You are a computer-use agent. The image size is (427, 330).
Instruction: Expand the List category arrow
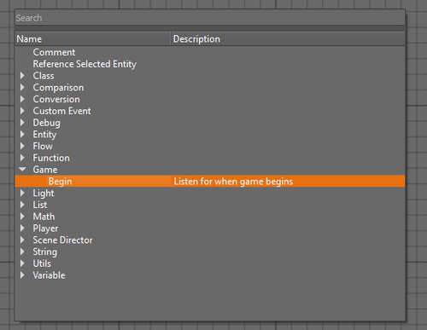[22, 205]
